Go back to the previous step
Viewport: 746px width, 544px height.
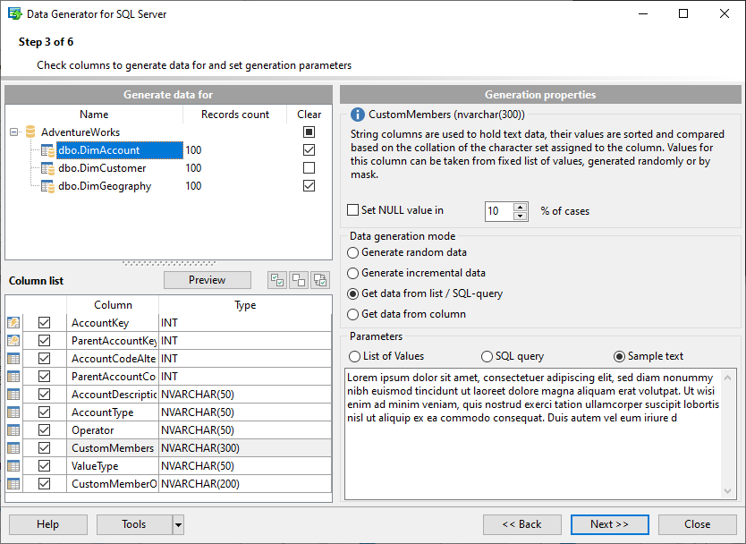[x=522, y=524]
